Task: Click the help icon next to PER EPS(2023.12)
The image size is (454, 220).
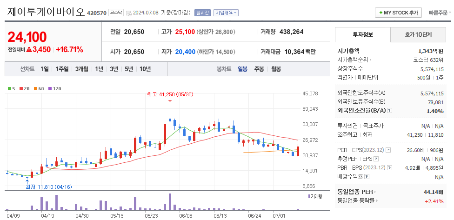Action: (388, 150)
